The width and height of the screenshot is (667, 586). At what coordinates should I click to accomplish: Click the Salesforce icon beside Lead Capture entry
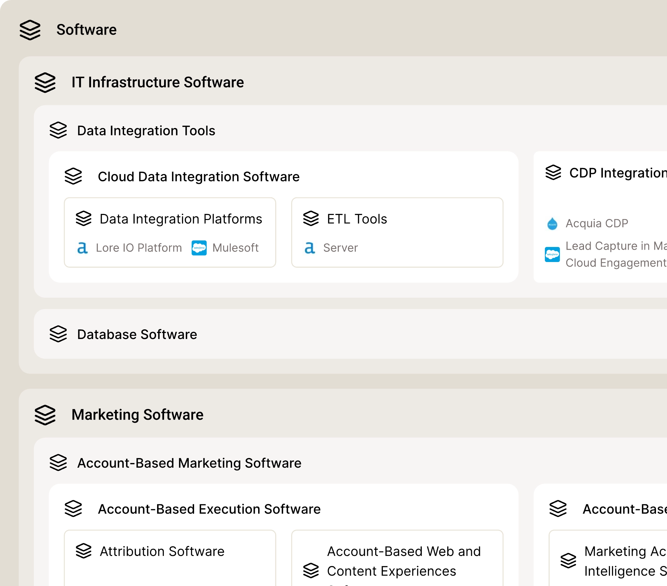coord(552,254)
